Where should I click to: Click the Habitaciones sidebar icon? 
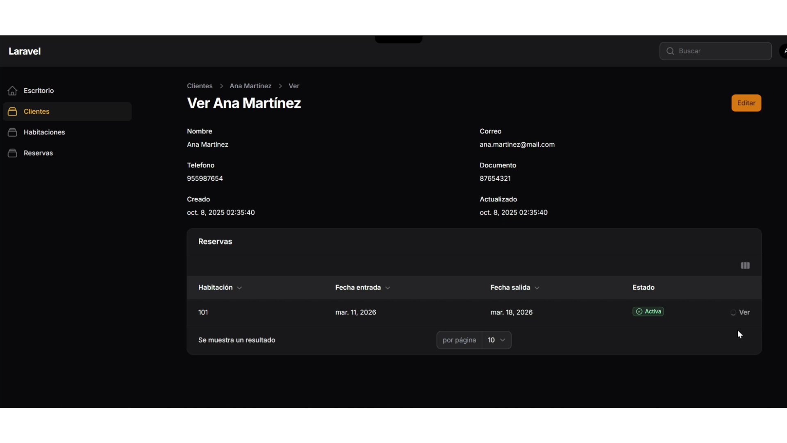pyautogui.click(x=12, y=132)
